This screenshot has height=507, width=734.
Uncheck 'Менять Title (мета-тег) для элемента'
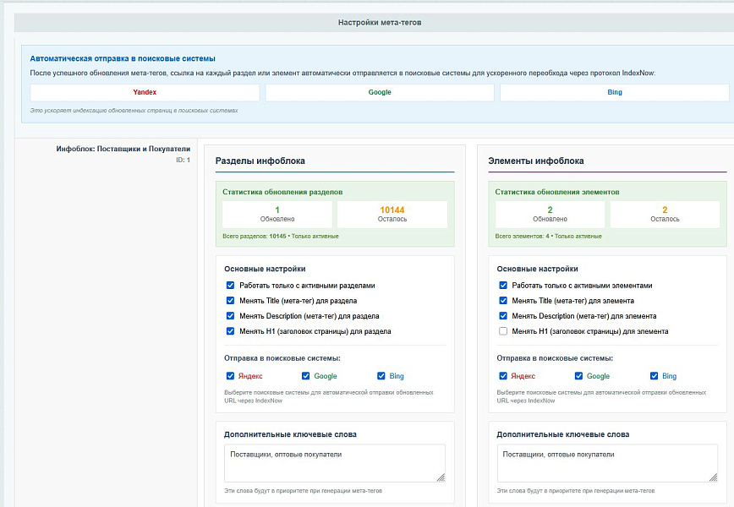click(503, 301)
